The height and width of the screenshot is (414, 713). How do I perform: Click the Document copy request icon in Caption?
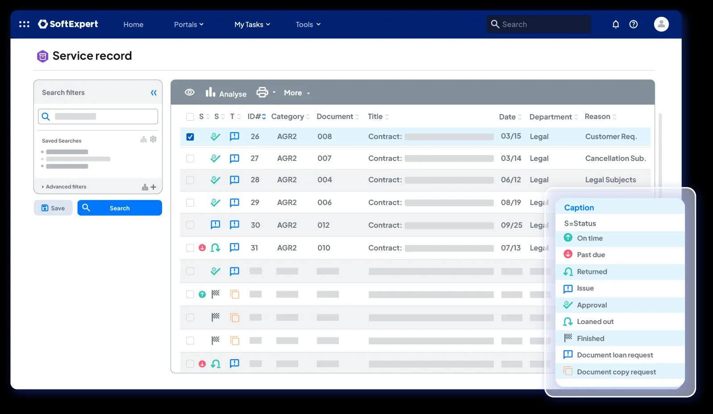tap(568, 371)
